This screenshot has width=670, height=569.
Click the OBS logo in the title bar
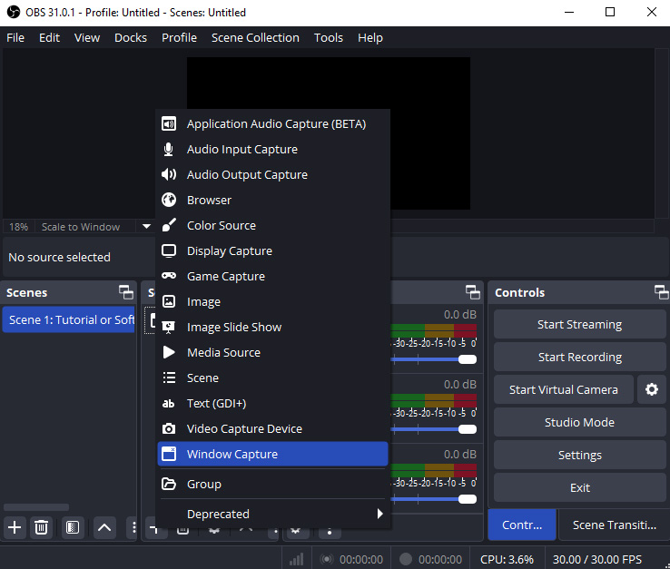point(14,12)
